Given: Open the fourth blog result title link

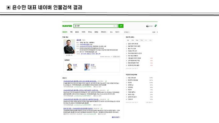Looking at the screenshot, I should coord(78,108).
